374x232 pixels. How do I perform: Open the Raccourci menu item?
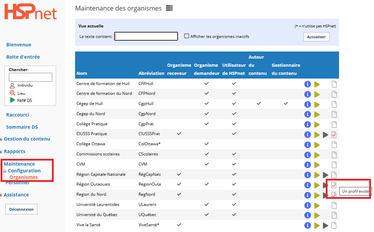click(18, 115)
